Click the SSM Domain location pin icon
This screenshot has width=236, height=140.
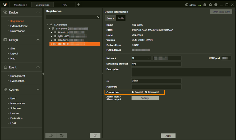coord(51,25)
